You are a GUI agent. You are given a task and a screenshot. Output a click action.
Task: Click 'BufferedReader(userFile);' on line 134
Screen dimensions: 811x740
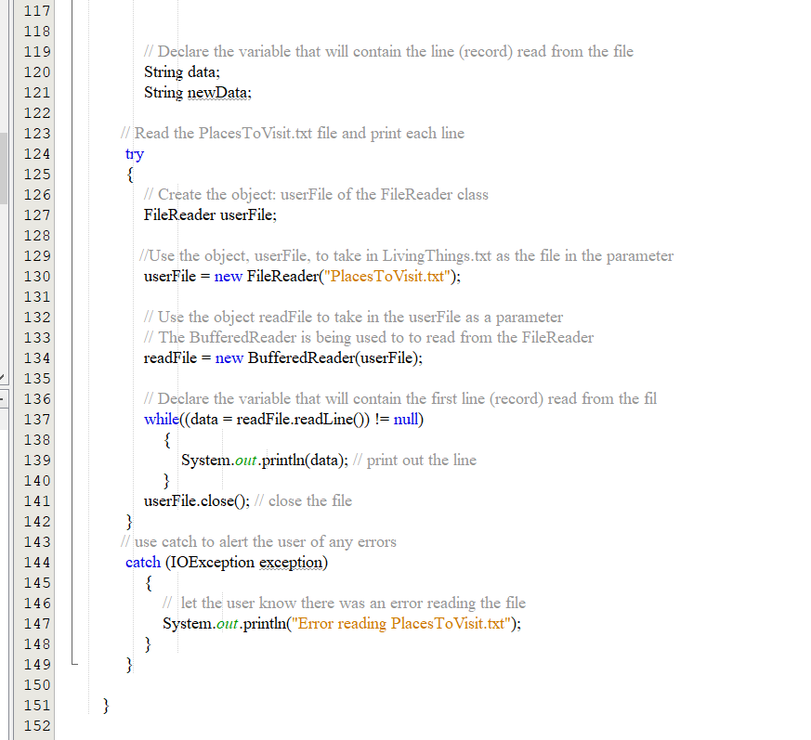(335, 358)
